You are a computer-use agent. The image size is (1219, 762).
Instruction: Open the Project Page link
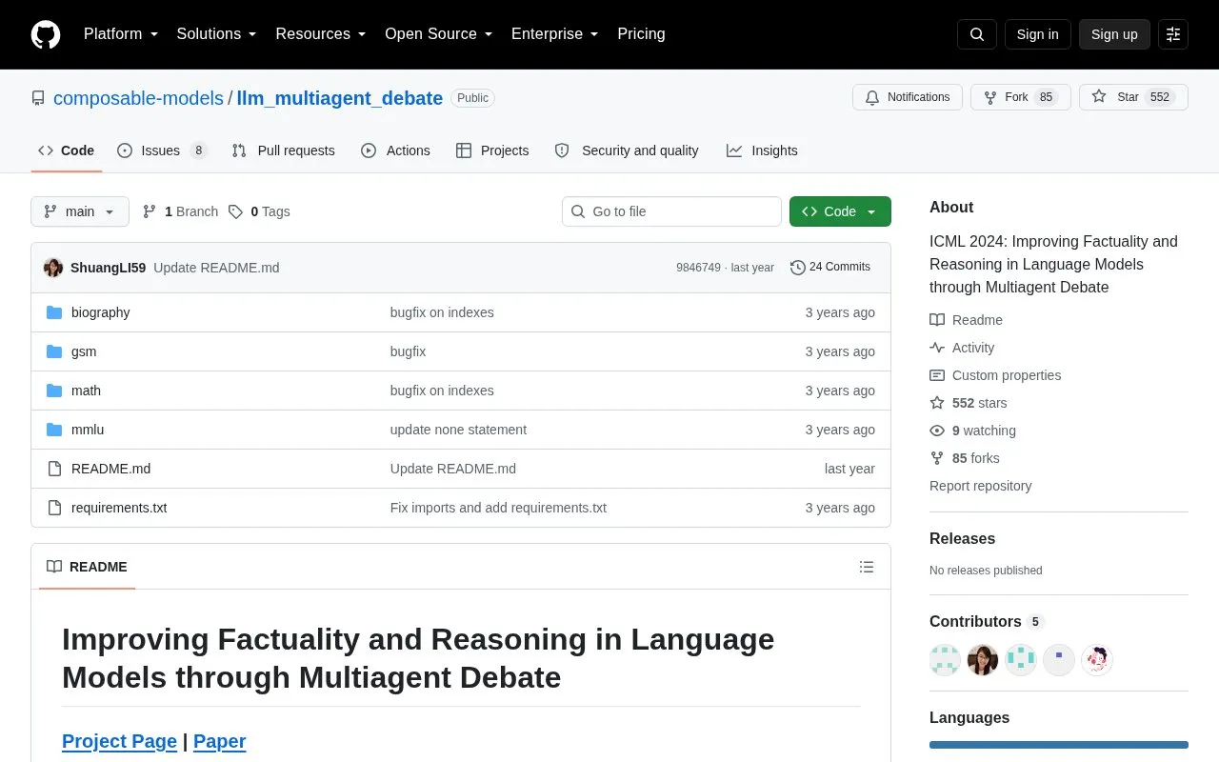click(x=119, y=741)
